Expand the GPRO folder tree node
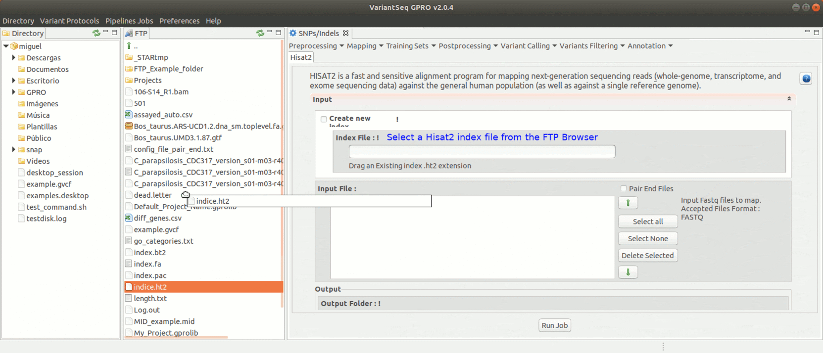823x353 pixels. tap(13, 92)
